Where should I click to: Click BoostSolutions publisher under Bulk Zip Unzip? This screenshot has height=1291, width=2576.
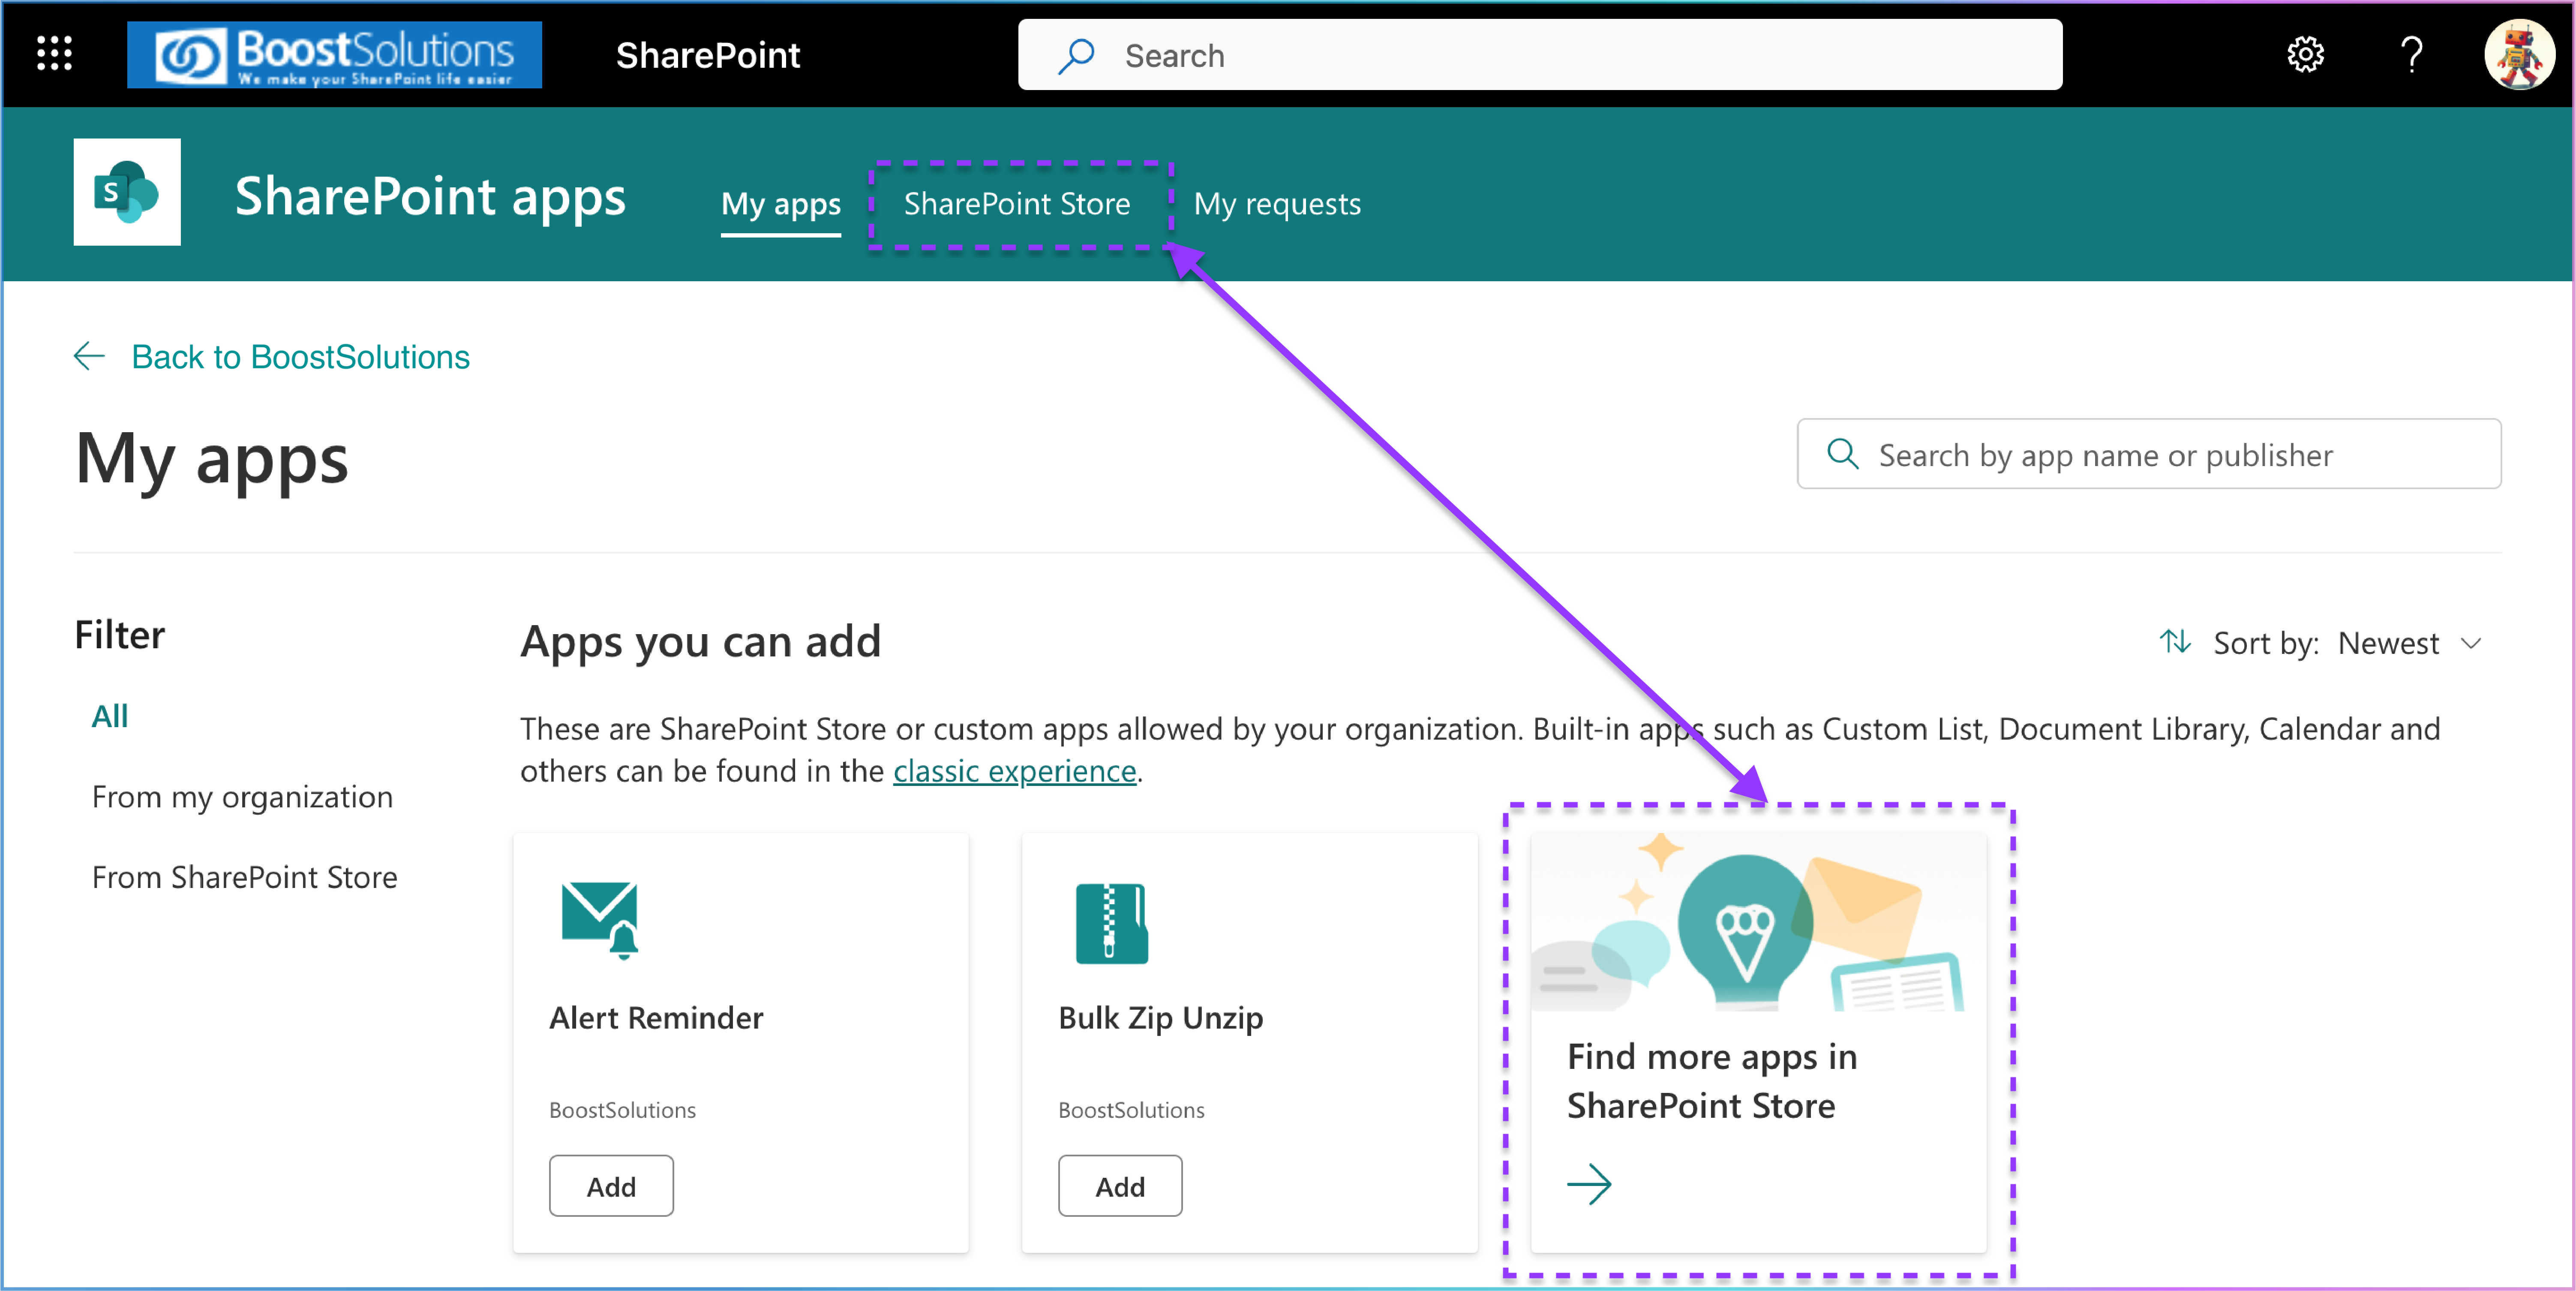tap(1131, 1110)
